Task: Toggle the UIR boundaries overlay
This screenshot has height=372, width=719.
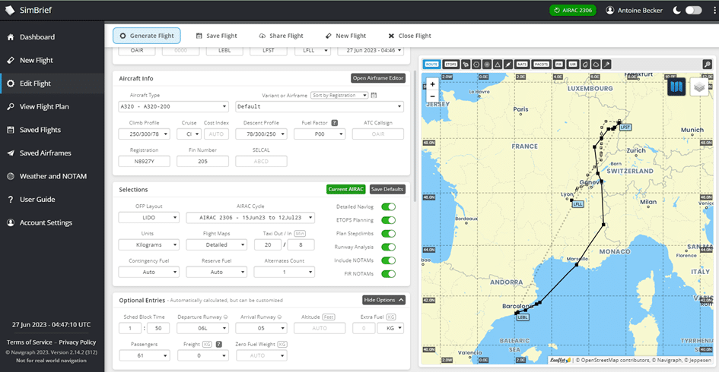Action: click(x=572, y=65)
